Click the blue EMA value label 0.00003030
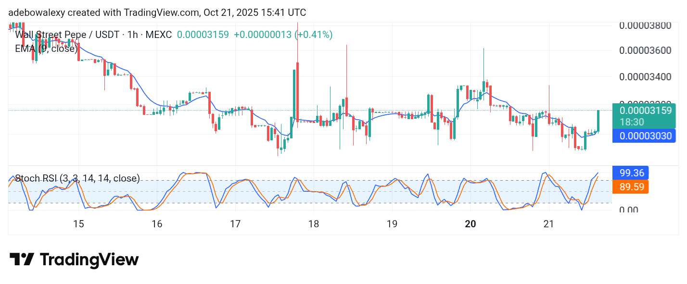Screen dimensions: 687x284 (x=645, y=136)
